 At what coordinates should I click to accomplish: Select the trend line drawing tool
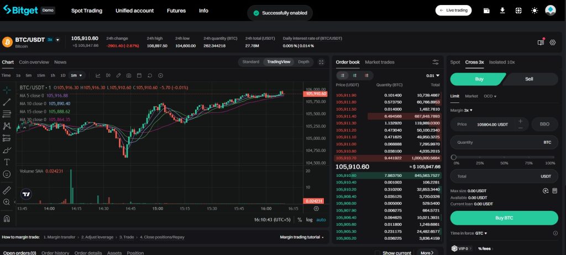pyautogui.click(x=7, y=102)
